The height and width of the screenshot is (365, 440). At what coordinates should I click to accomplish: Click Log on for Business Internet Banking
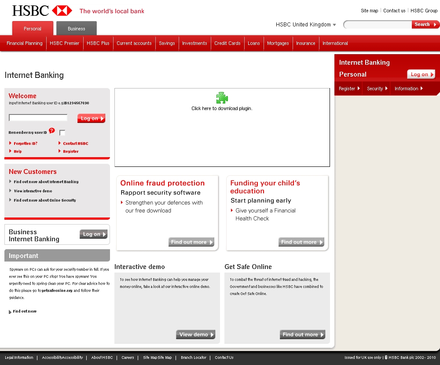click(93, 234)
